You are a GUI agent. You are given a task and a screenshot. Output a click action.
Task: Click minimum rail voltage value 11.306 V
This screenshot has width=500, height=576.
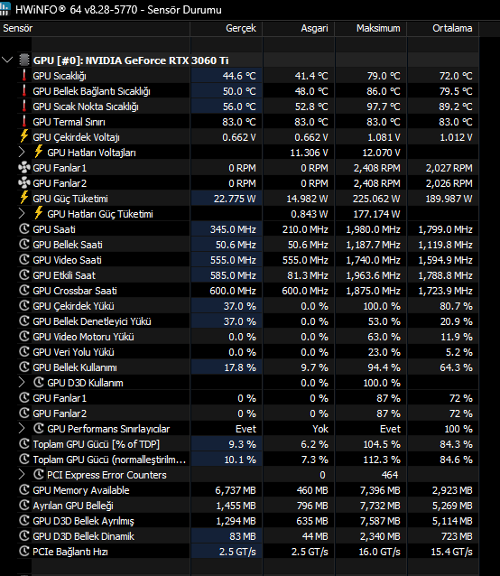[309, 153]
